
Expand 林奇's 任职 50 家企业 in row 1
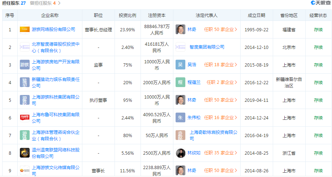coord(220,29)
